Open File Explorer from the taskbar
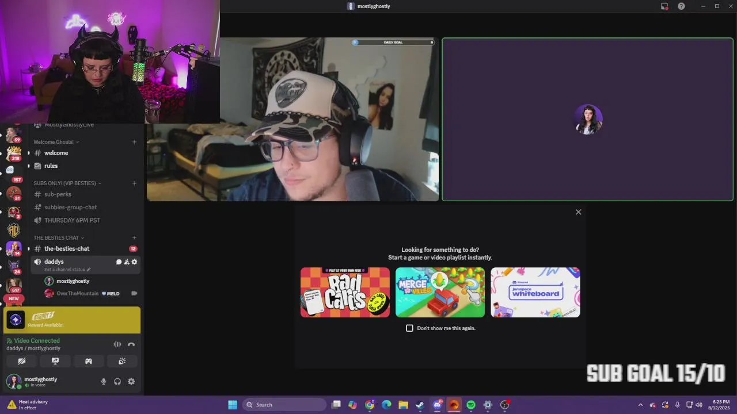 pyautogui.click(x=403, y=405)
